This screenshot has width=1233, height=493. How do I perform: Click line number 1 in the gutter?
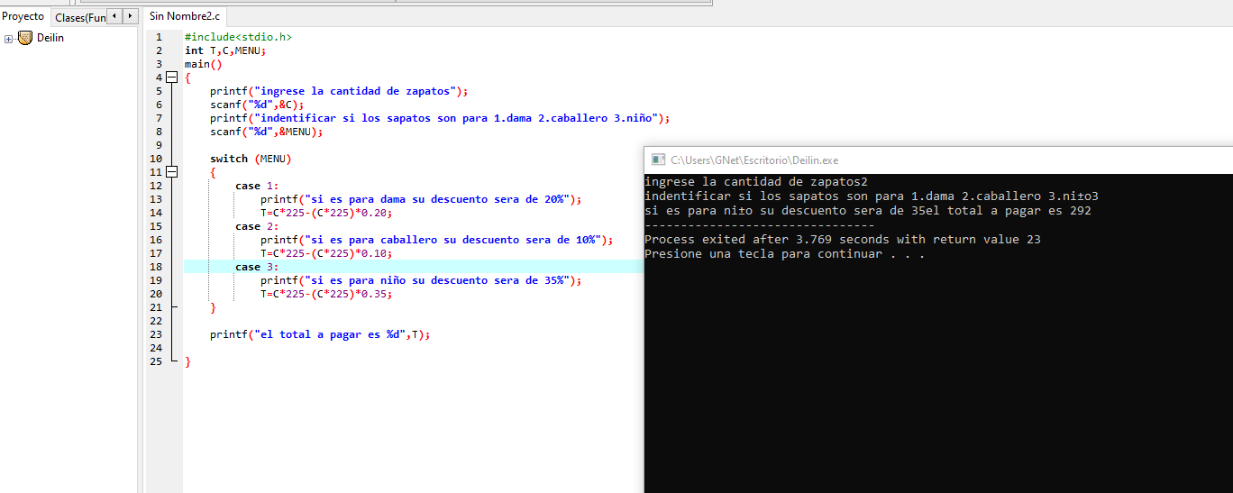pos(159,37)
